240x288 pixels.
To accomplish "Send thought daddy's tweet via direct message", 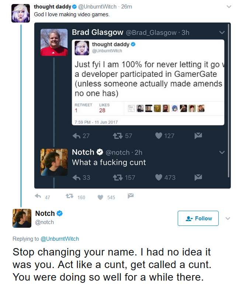I will 131,196.
